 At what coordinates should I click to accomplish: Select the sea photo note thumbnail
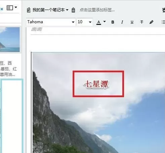pyautogui.click(x=10, y=39)
